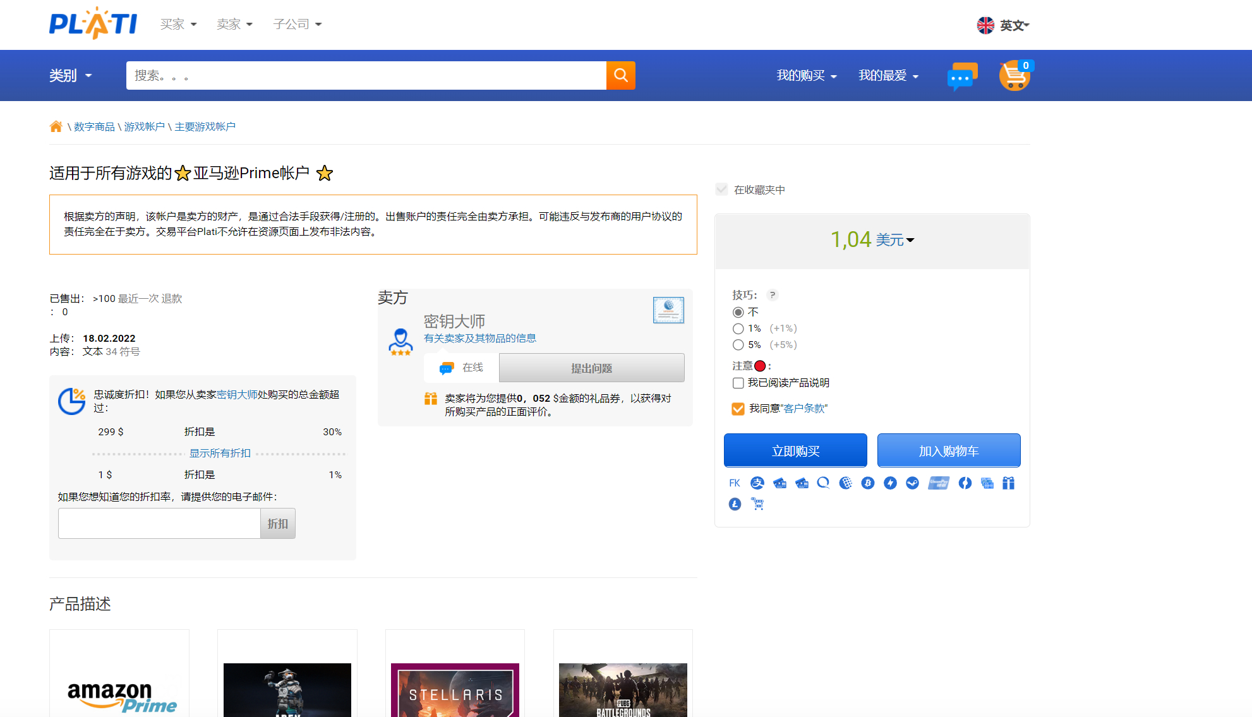Click the orange search magnifier button
Screen dimensions: 1252x717
click(x=620, y=75)
